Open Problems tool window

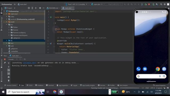(39, 85)
